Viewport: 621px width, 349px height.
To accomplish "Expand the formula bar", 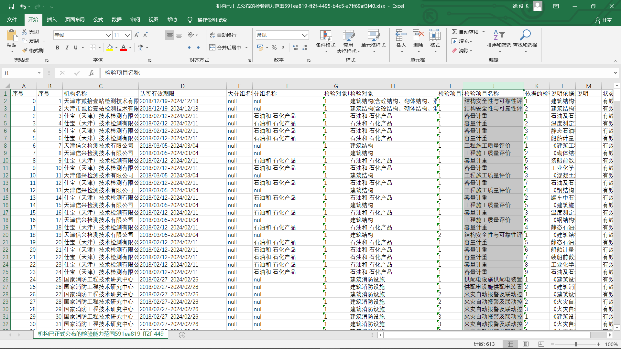I will (x=615, y=73).
